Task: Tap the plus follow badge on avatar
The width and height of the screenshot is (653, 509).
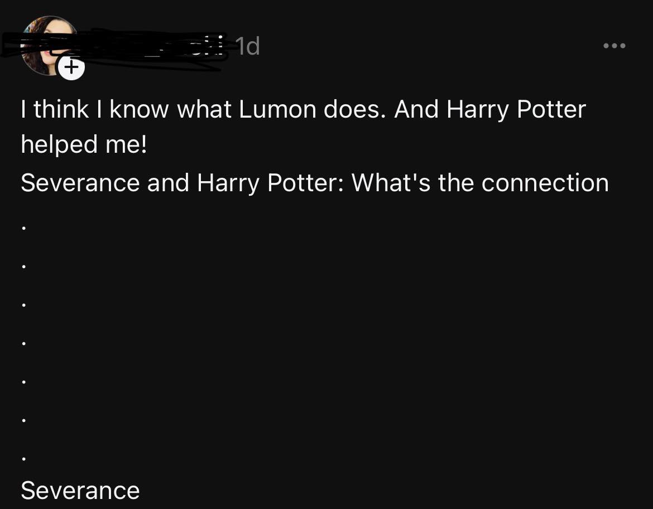Action: (71, 68)
